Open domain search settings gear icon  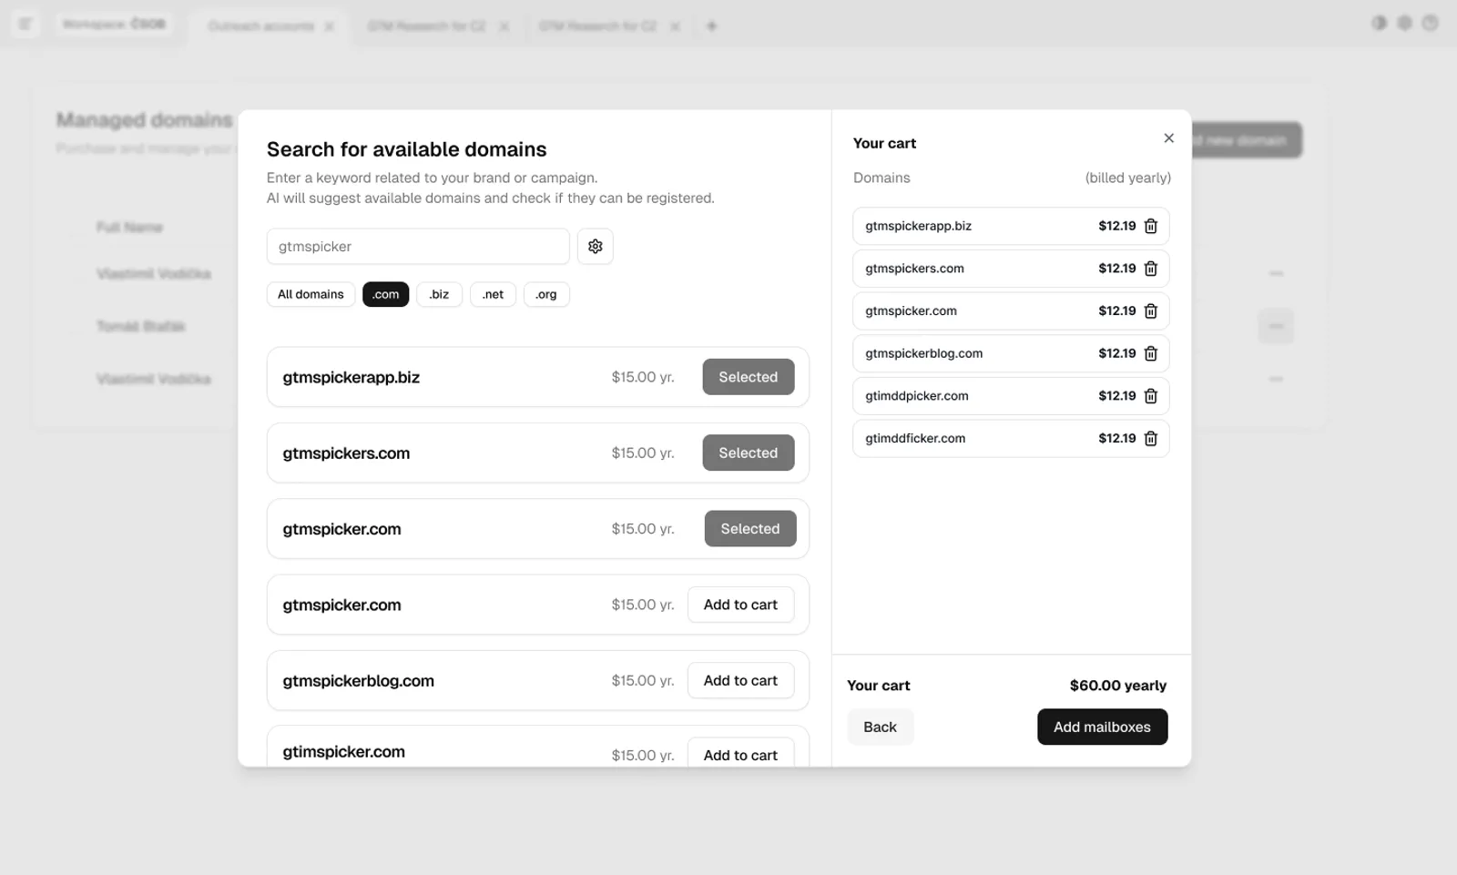coord(595,246)
